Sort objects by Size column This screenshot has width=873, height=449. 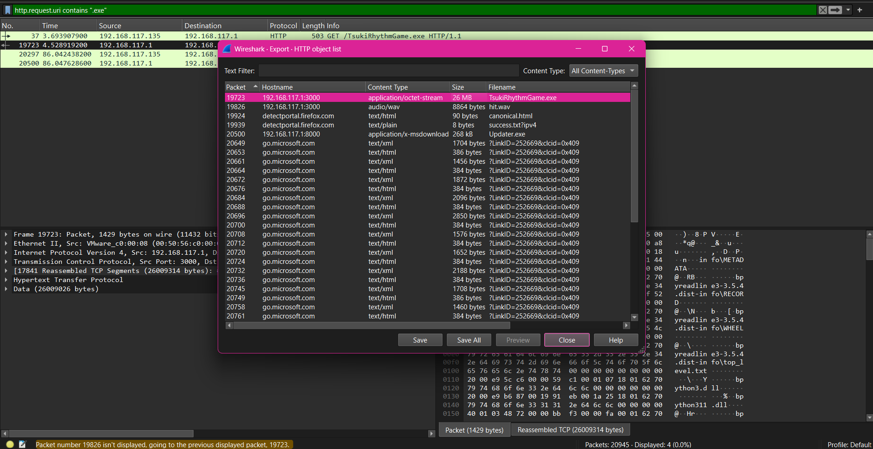click(x=468, y=87)
